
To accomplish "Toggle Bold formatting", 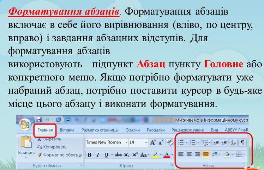I will pyautogui.click(x=90, y=155).
